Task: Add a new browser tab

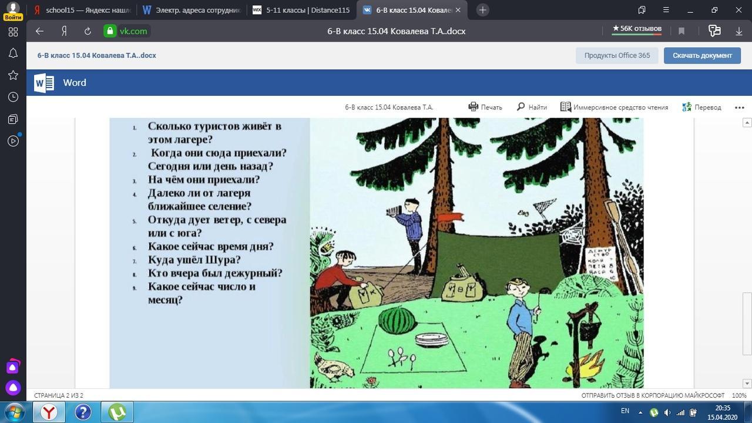Action: (482, 10)
